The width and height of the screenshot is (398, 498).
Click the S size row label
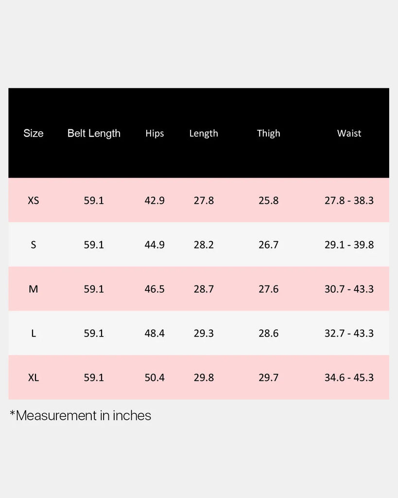point(34,245)
